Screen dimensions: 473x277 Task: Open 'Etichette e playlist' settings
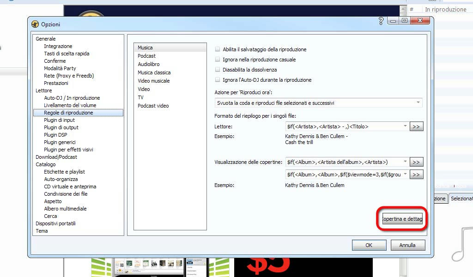[64, 172]
